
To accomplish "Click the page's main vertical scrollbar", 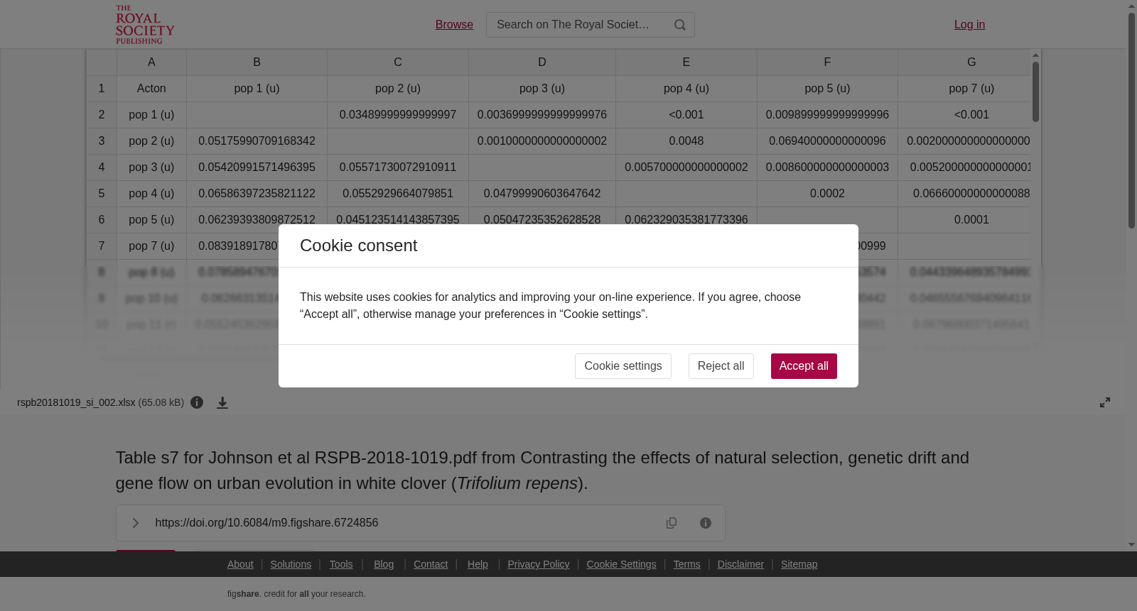I will click(1131, 119).
